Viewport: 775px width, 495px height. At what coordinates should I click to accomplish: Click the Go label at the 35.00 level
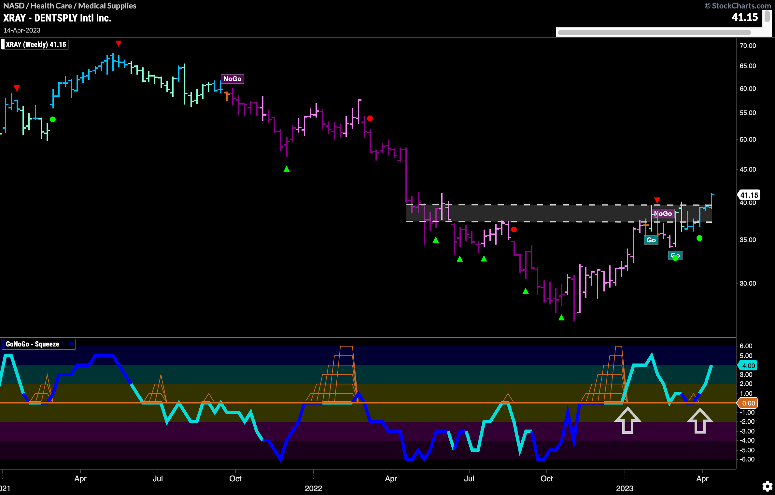coord(651,240)
